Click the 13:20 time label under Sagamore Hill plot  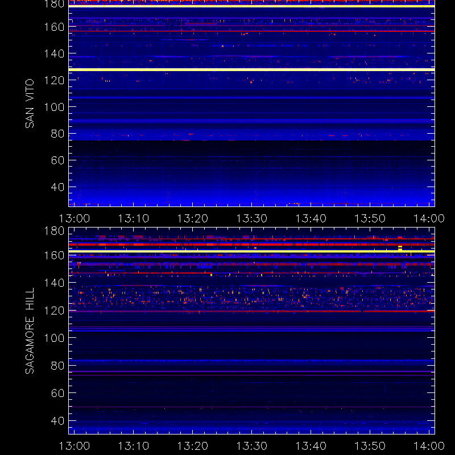point(193,446)
